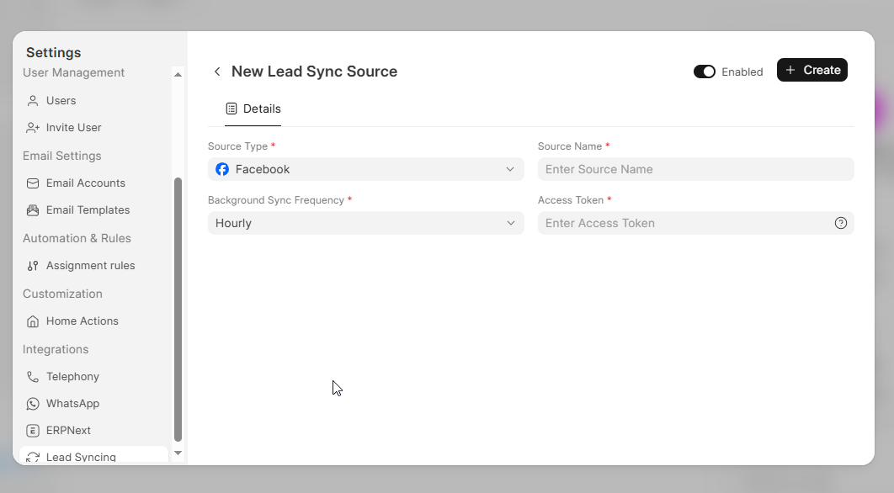Click the Email Accounts envelope icon
This screenshot has width=894, height=493.
[33, 183]
